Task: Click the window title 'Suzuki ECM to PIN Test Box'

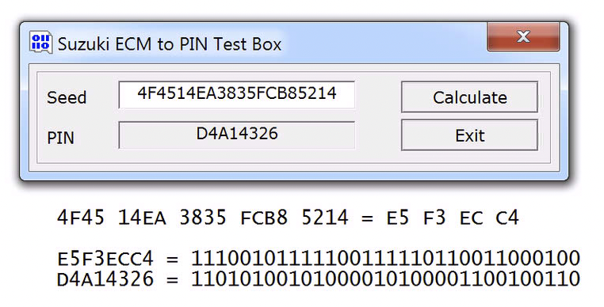Action: (170, 44)
